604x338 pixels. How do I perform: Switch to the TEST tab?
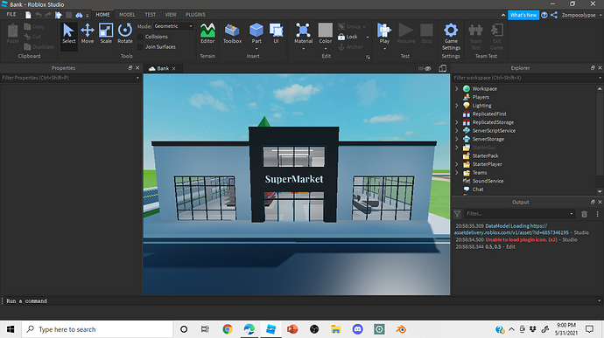(x=151, y=15)
